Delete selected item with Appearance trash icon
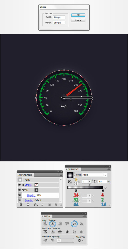The image size is (128, 249). tap(56, 205)
